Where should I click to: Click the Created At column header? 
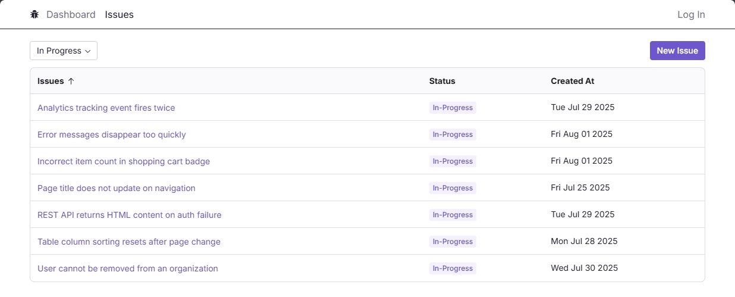[x=572, y=81]
